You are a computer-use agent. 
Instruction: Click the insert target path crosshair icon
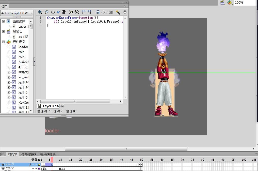pos(53,12)
